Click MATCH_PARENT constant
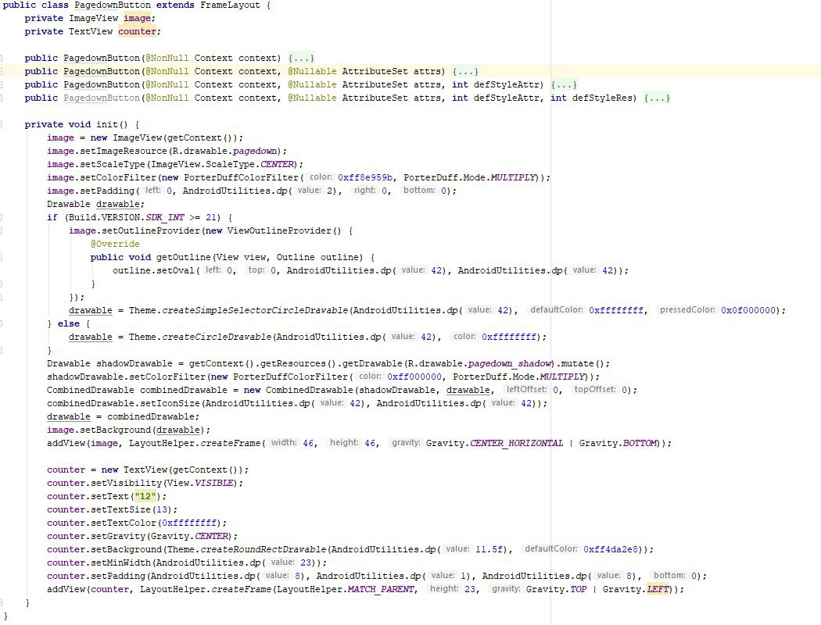821x625 pixels. point(381,589)
